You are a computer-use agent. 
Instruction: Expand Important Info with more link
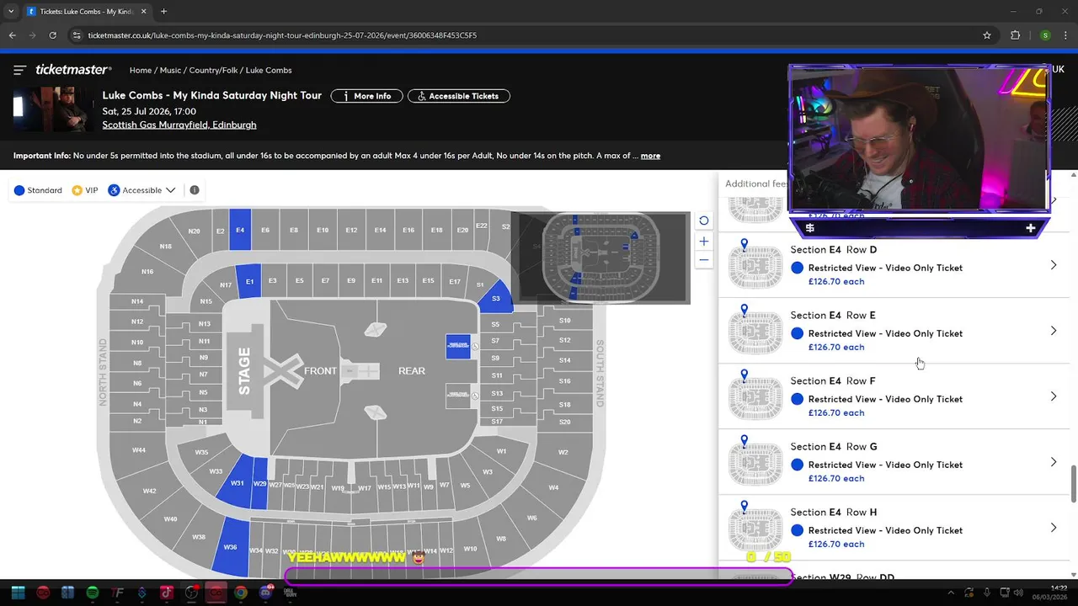coord(650,156)
